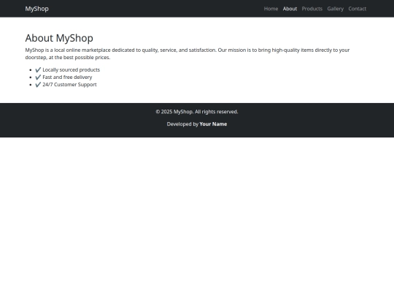This screenshot has height=296, width=394.
Task: Select the About nav link
Action: click(290, 9)
